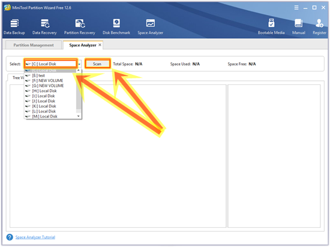
Task: Select the Space Analyzer tab
Action: coord(83,45)
